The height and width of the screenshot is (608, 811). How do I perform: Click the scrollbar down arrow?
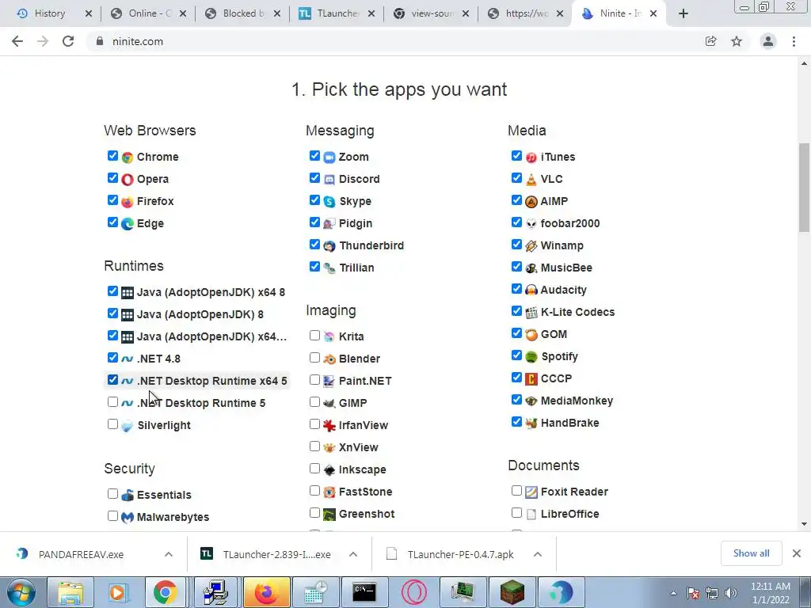pos(804,524)
